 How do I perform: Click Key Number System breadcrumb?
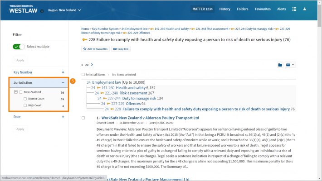pos(105,29)
